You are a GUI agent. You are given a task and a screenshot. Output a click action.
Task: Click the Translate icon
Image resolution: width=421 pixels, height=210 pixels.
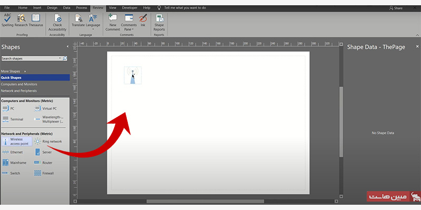click(78, 20)
